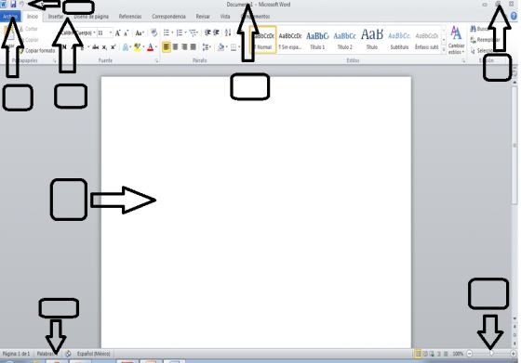Image resolution: width=521 pixels, height=363 pixels.
Task: Click the Clear formatting eraser icon
Action: point(154,32)
